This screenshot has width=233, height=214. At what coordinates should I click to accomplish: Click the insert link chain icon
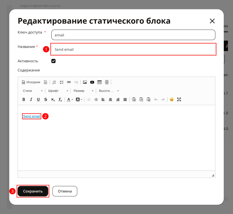click(69, 82)
